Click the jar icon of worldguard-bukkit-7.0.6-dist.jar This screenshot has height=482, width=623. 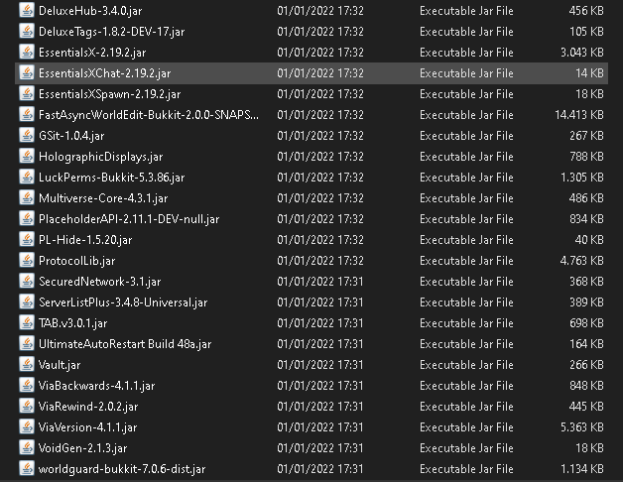[x=27, y=469]
